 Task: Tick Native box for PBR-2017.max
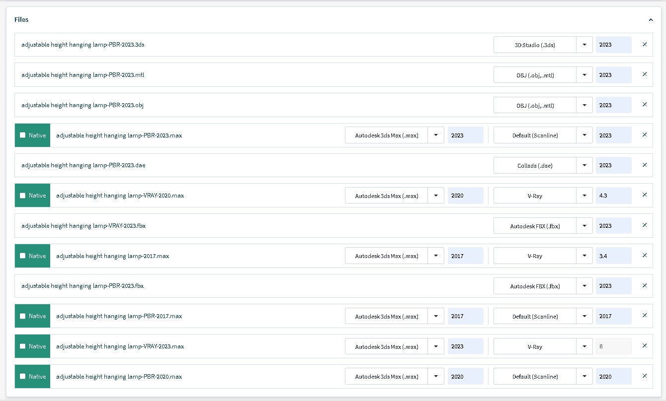(23, 316)
